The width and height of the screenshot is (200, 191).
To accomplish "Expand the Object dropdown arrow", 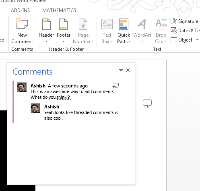I will pos(197,40).
